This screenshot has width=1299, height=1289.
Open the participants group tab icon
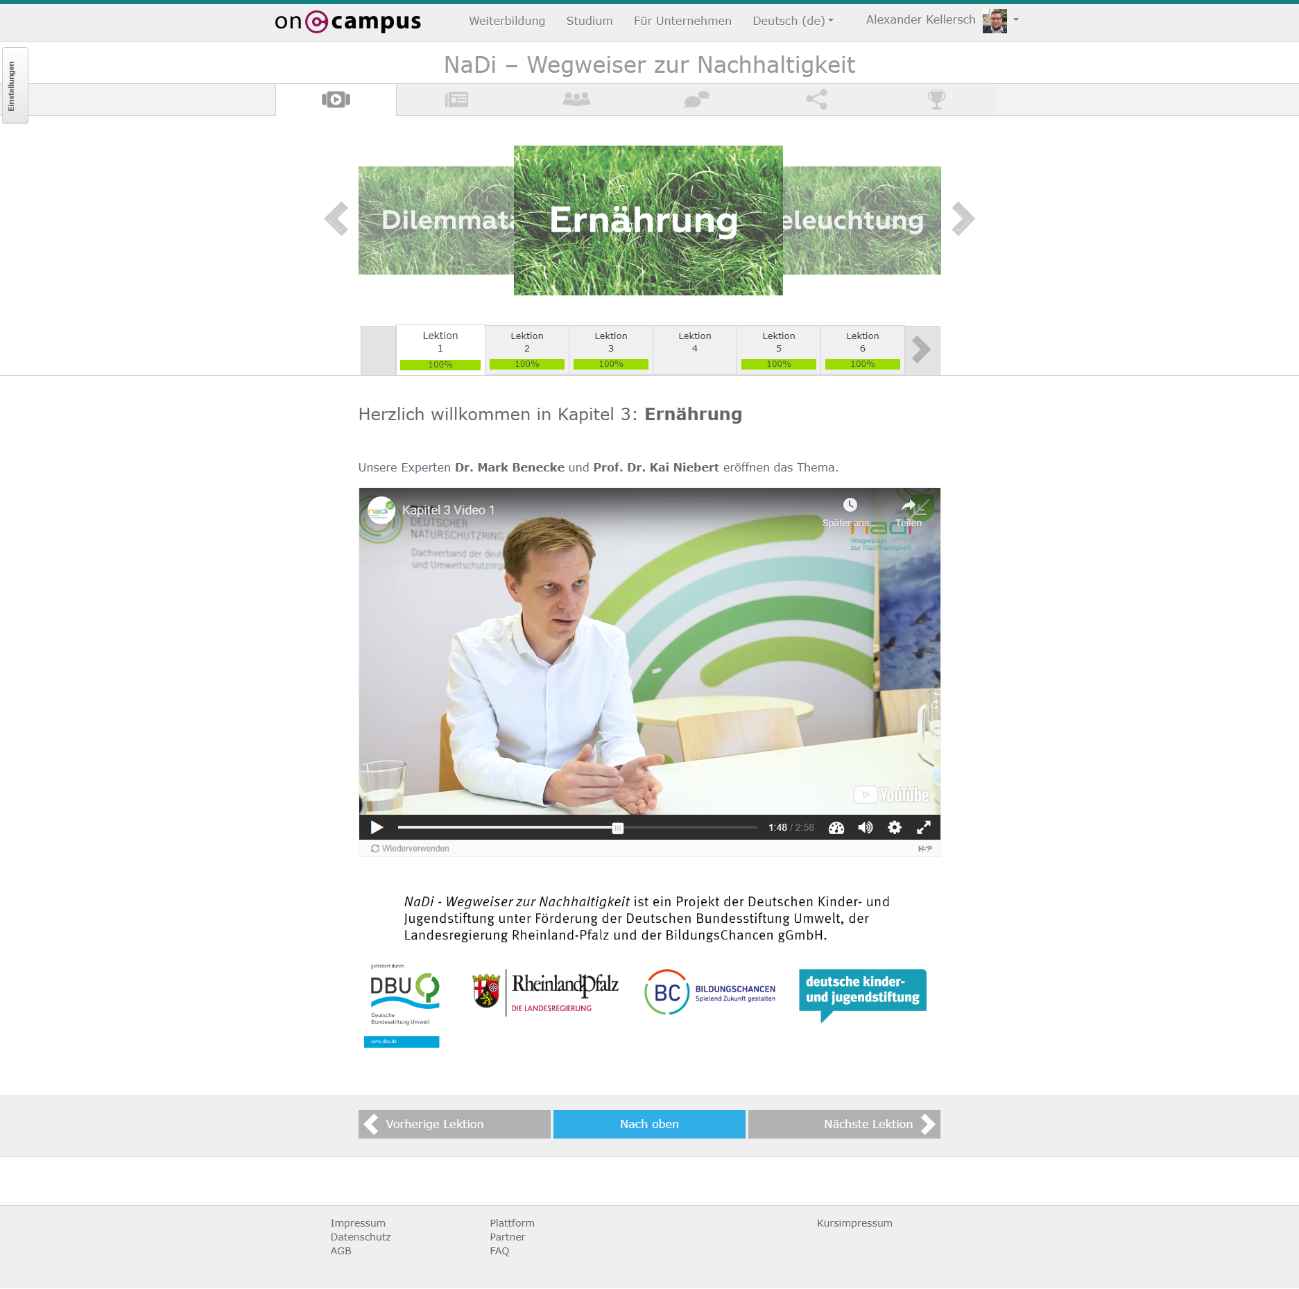[576, 100]
